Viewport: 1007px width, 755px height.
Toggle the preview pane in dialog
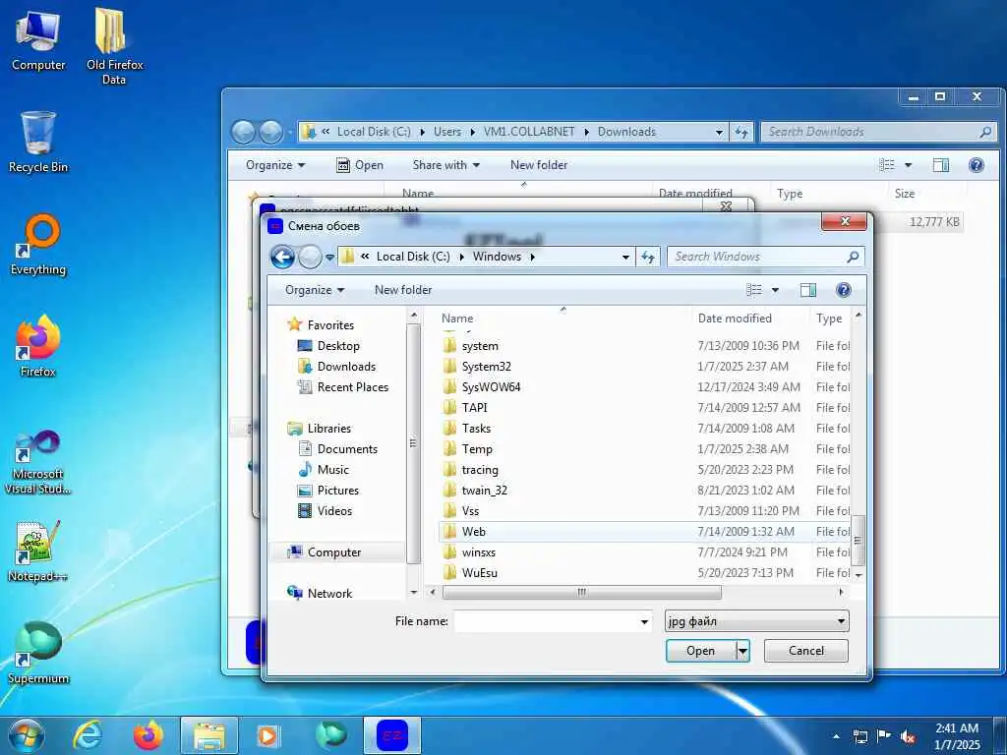pyautogui.click(x=808, y=290)
